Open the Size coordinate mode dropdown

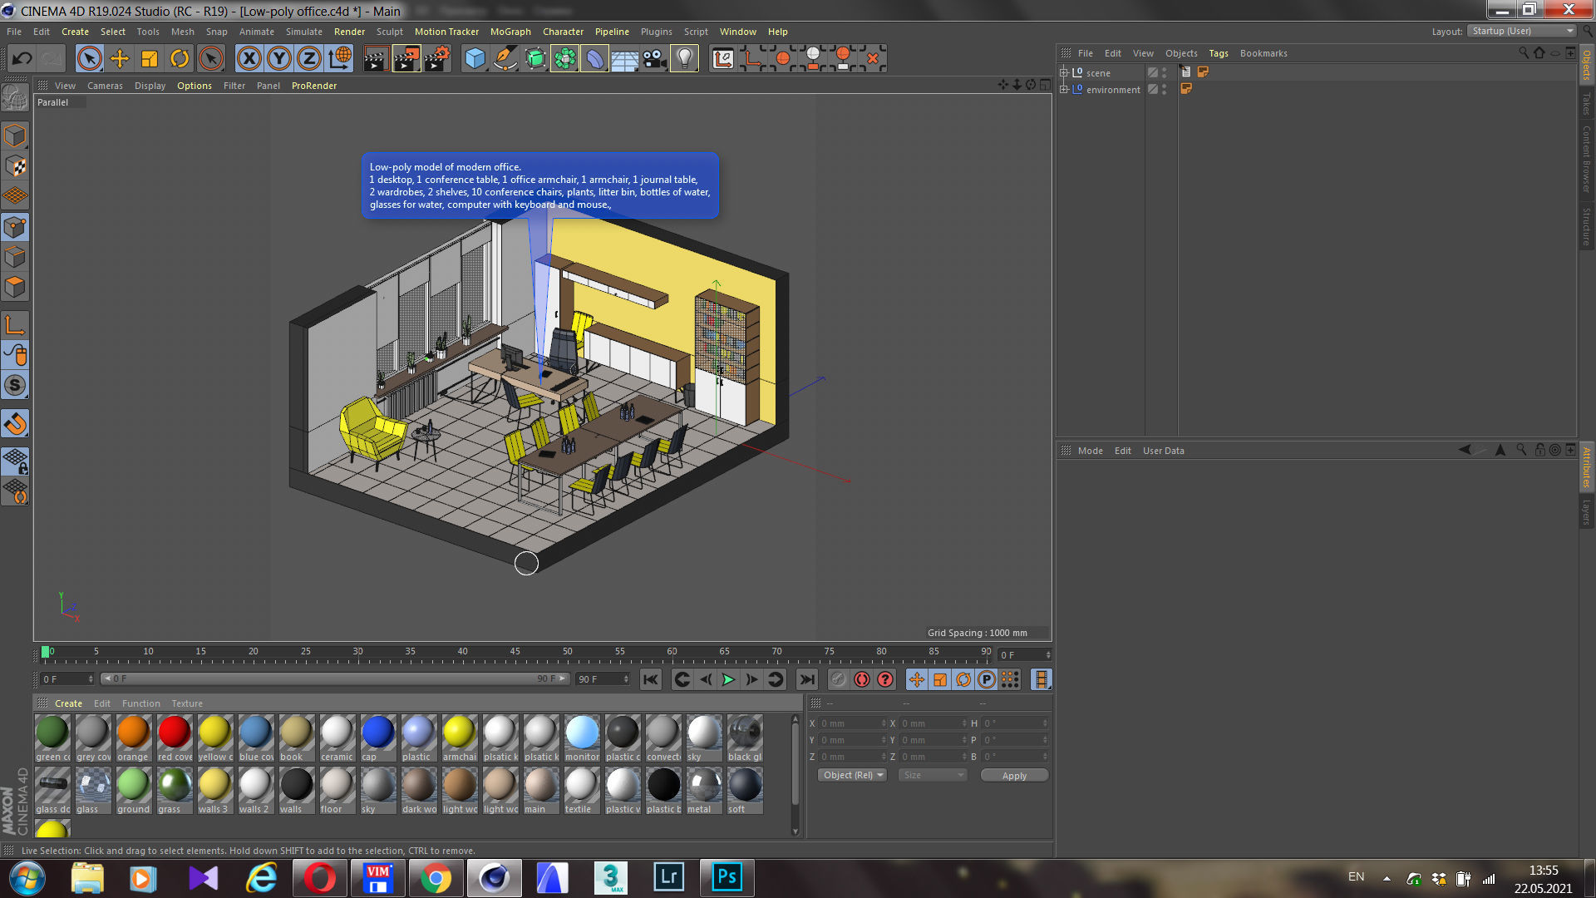click(x=933, y=775)
